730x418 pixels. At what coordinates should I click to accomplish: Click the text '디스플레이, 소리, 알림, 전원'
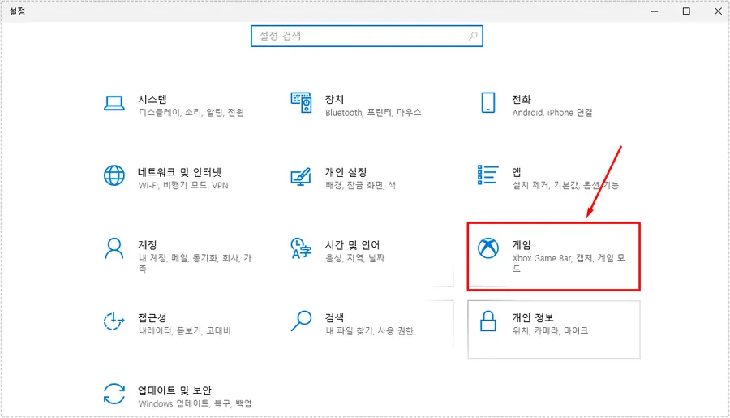pos(191,112)
